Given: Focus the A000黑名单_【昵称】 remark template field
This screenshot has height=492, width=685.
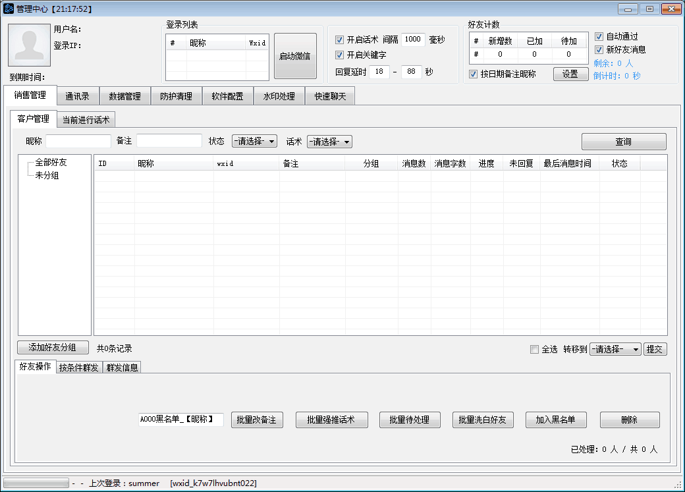Looking at the screenshot, I should point(181,420).
